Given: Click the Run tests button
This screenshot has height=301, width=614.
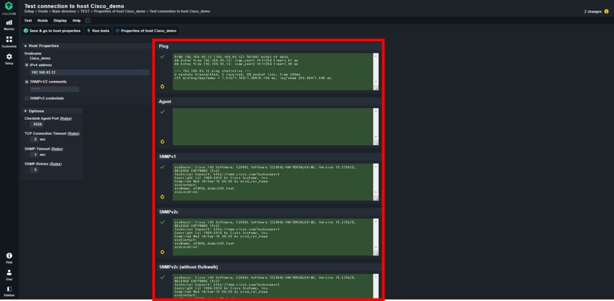Looking at the screenshot, I should (x=98, y=31).
